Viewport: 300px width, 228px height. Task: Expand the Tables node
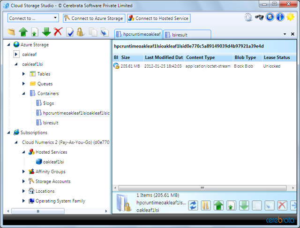point(23,74)
